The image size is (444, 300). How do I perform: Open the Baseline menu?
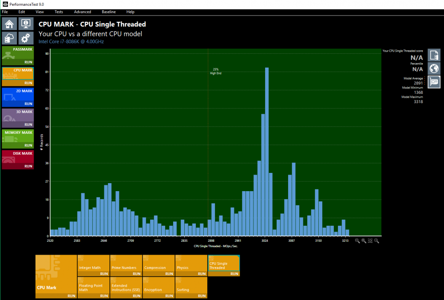tap(108, 12)
